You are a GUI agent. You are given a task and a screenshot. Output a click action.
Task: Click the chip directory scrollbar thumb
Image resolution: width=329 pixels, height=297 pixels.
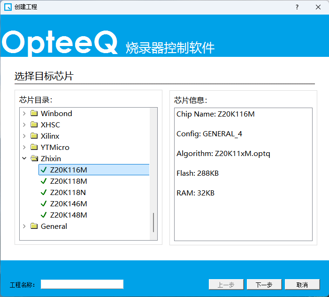tap(153, 222)
